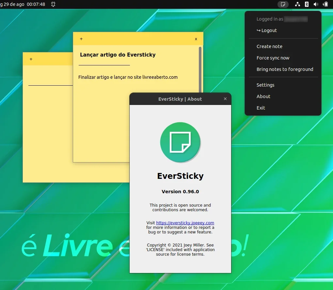Click the notification bell icon in top bar
The image size is (333, 290).
pos(53,4)
